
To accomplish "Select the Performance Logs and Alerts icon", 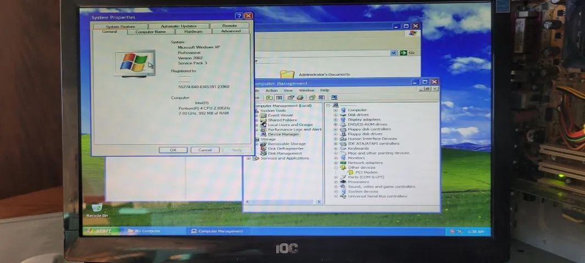I will tap(264, 129).
